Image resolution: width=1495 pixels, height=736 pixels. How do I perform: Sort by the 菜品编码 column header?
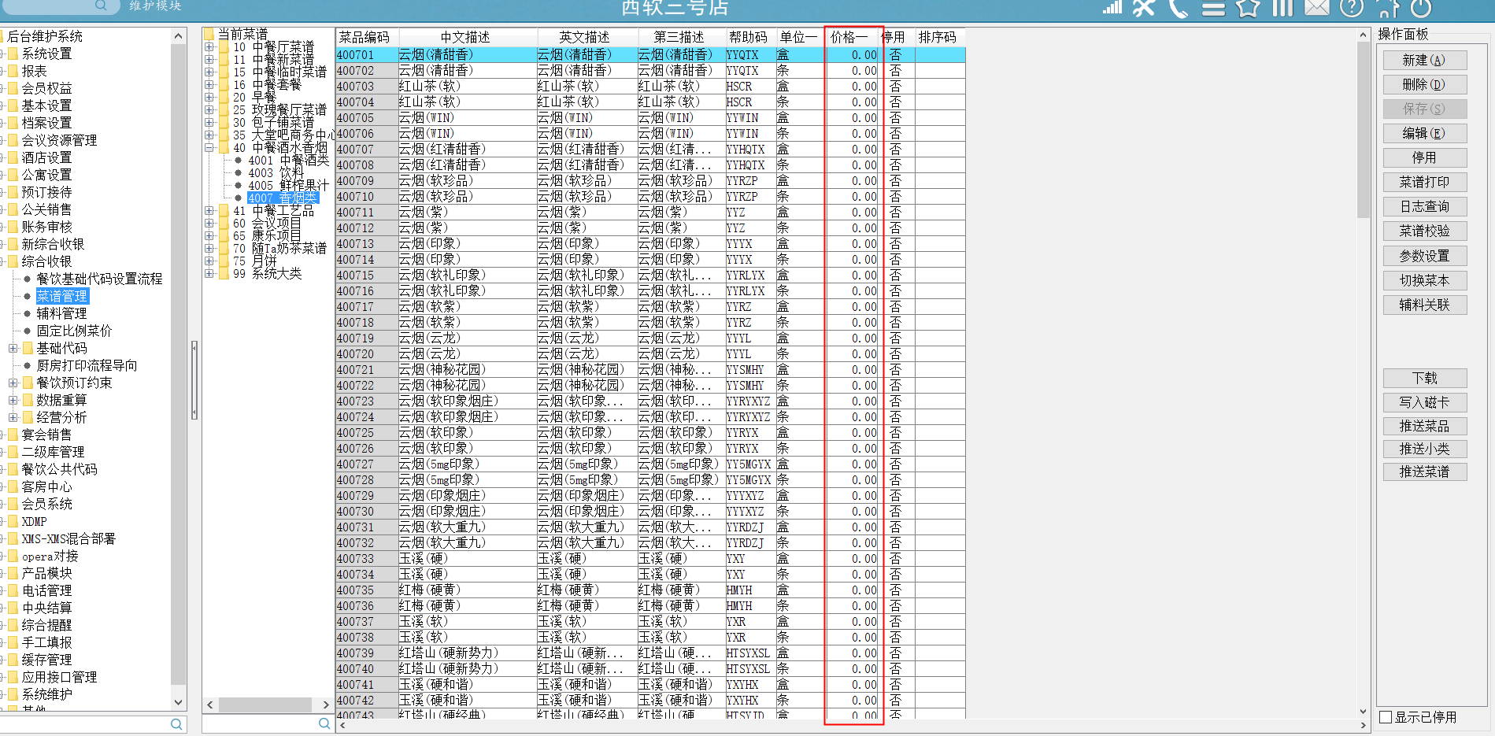point(367,38)
